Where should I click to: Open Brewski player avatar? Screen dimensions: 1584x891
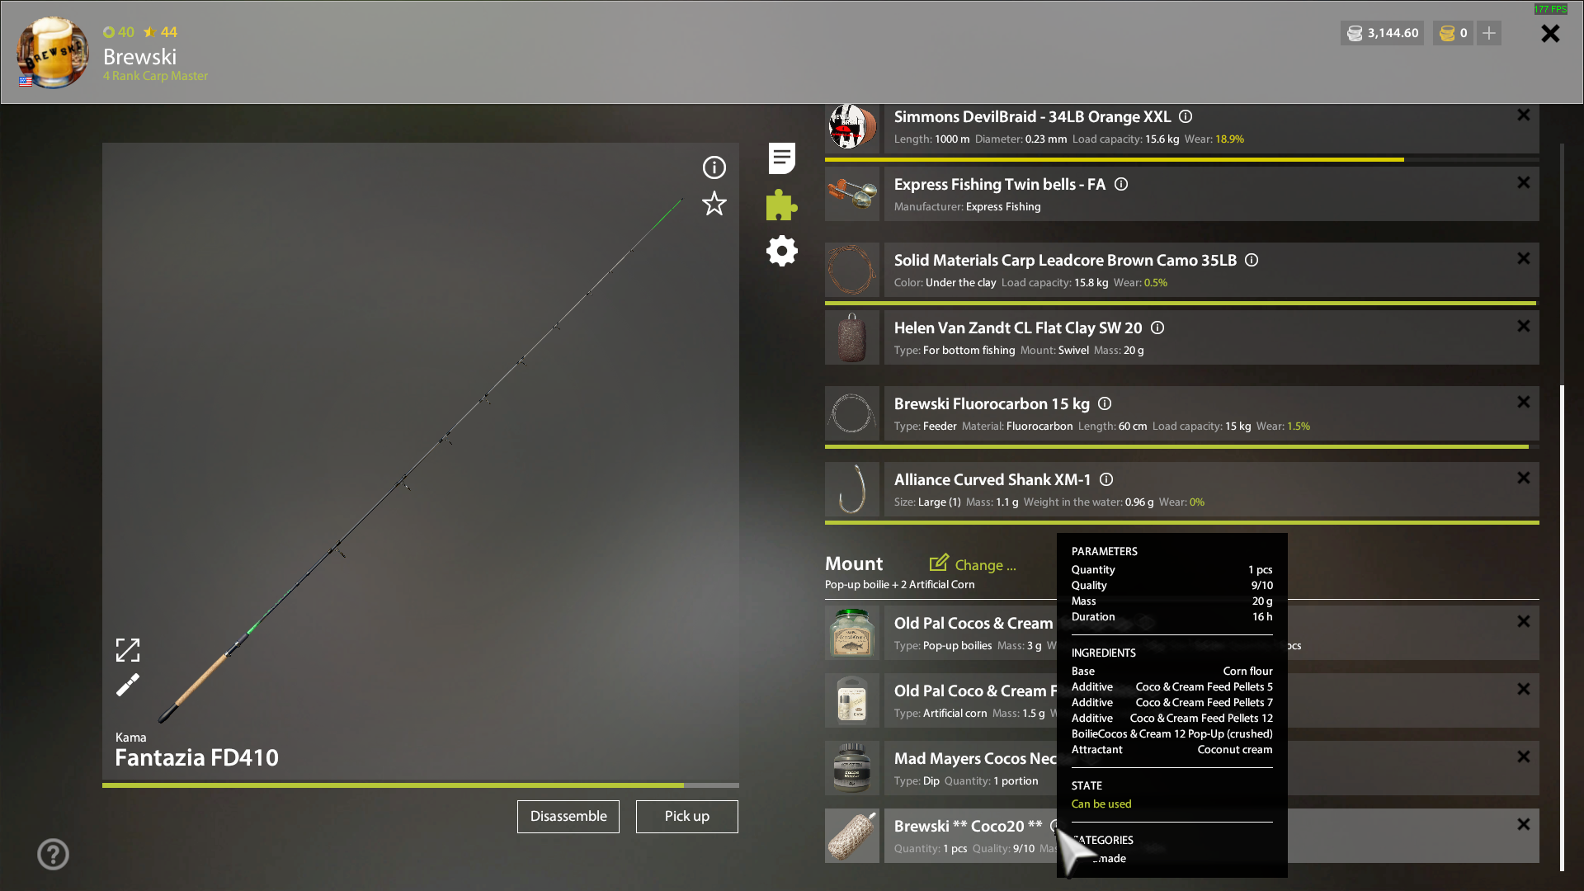[53, 52]
